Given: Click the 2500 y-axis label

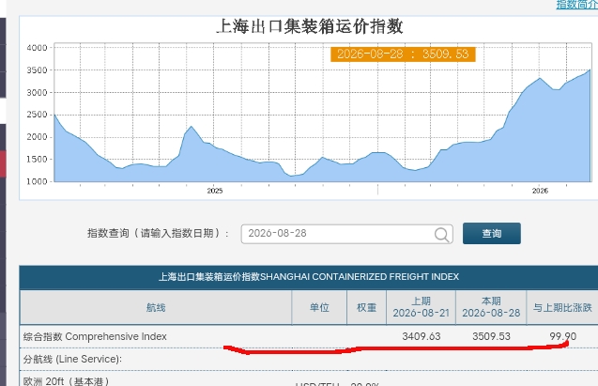Looking at the screenshot, I should coord(37,115).
